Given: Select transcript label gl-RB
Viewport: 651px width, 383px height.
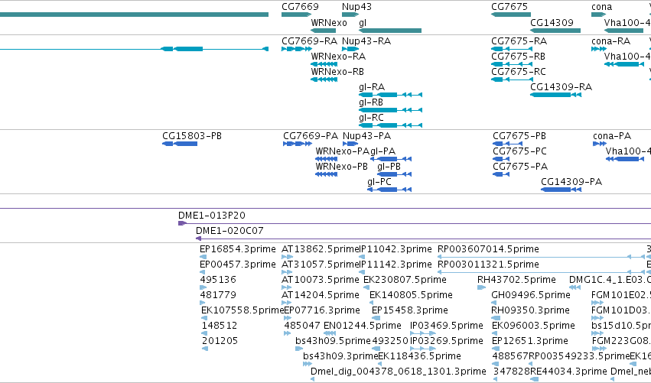Looking at the screenshot, I should (x=371, y=102).
